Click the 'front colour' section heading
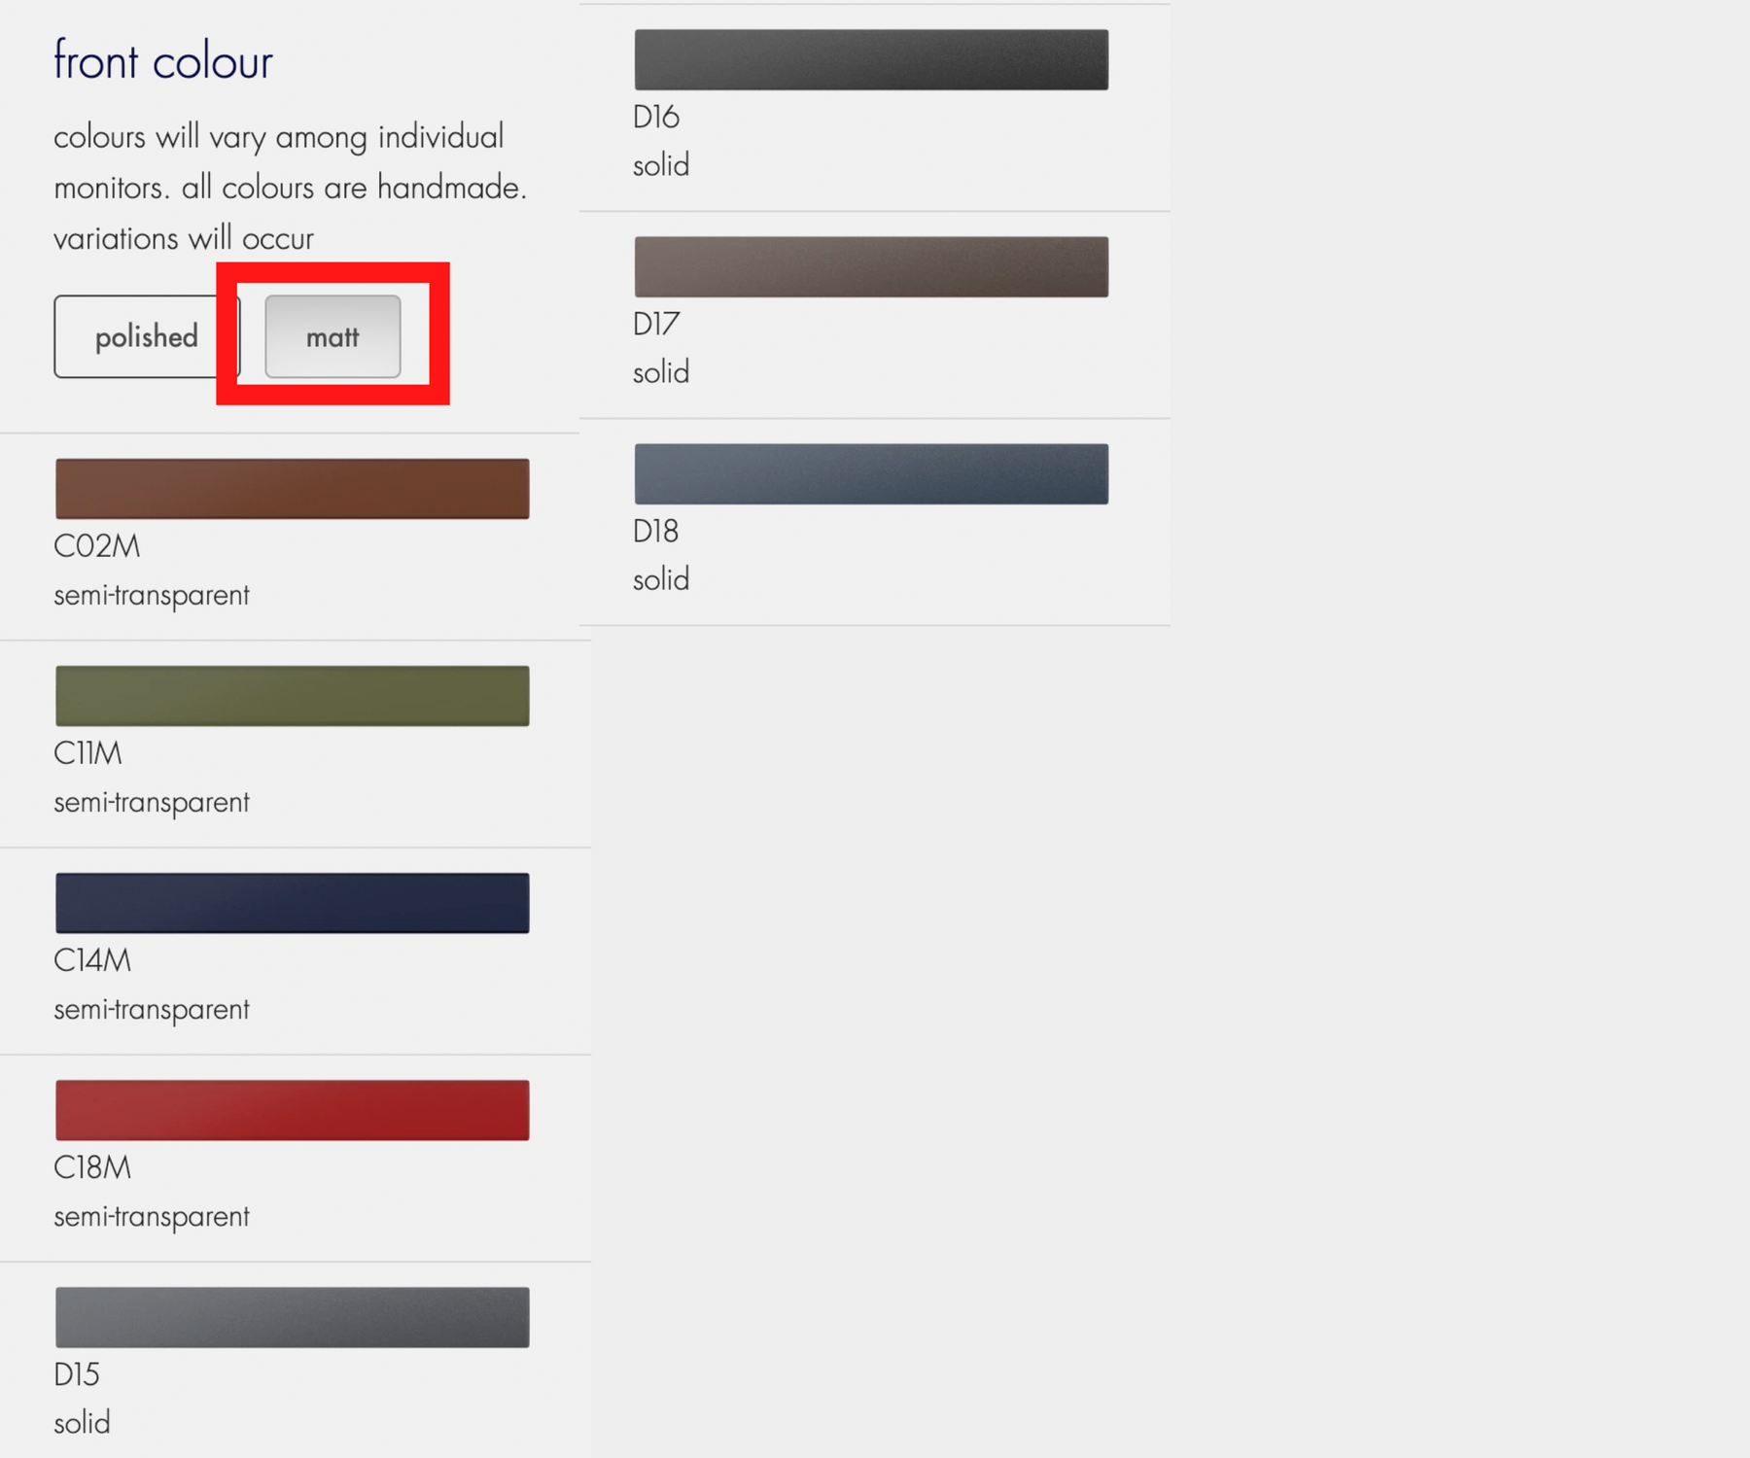This screenshot has height=1458, width=1750. [x=163, y=61]
